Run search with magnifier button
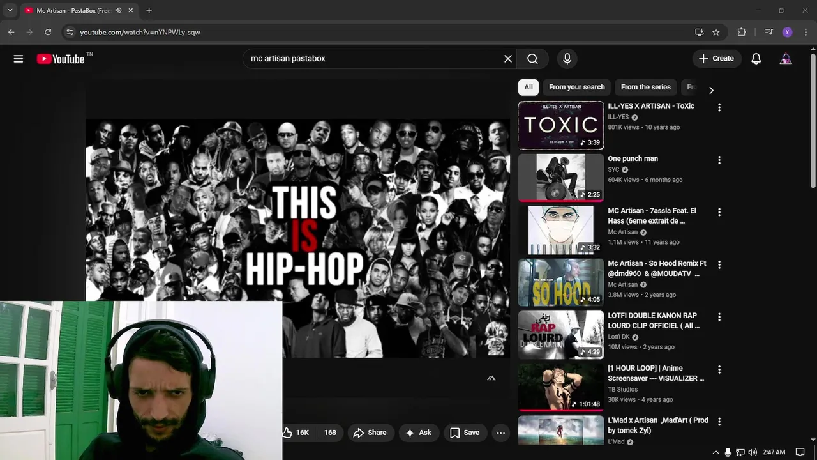817x460 pixels. (532, 59)
